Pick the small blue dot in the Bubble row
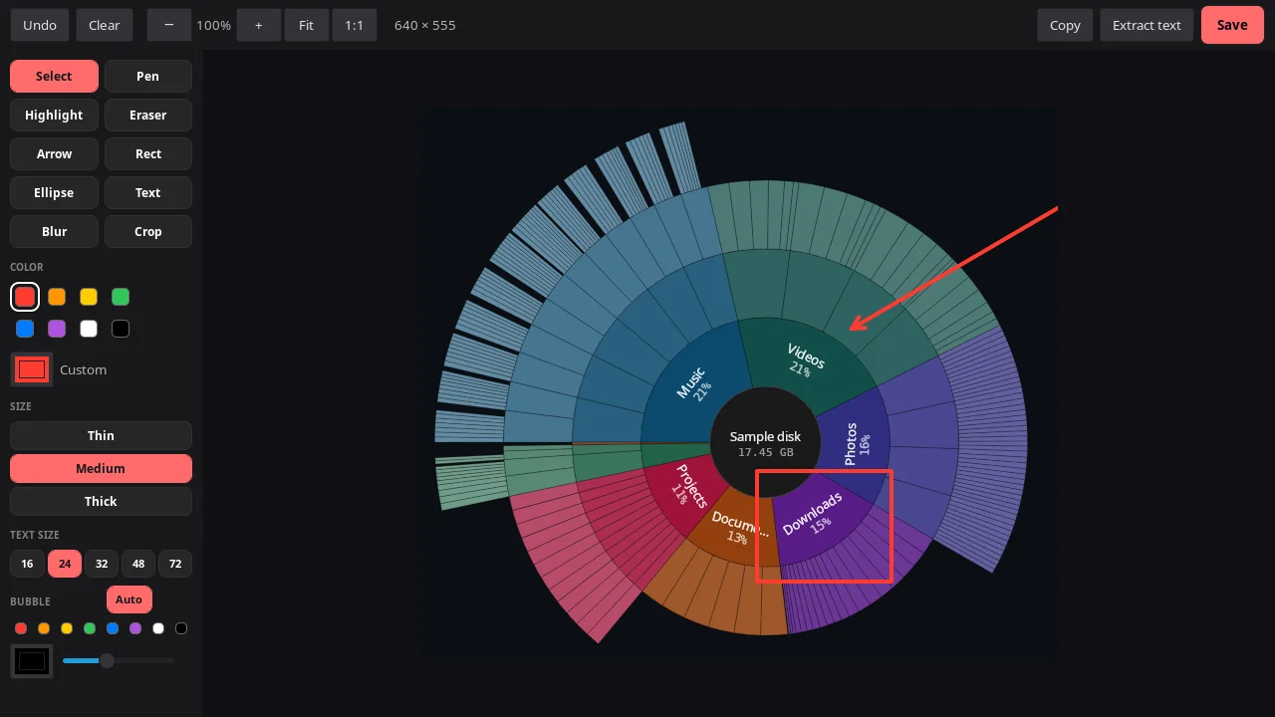This screenshot has width=1275, height=717. (x=113, y=628)
